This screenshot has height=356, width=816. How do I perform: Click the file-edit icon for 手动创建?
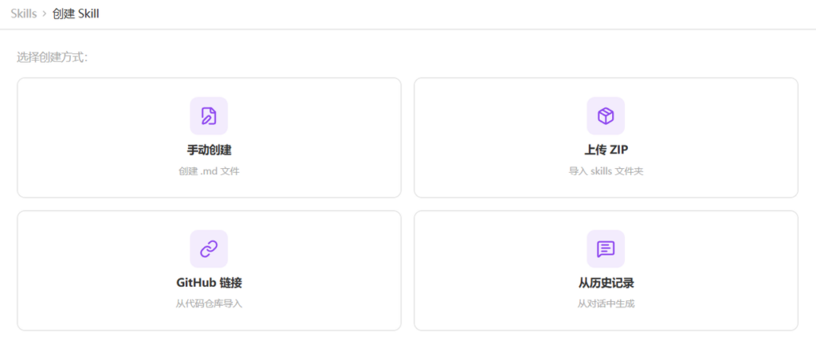[209, 116]
